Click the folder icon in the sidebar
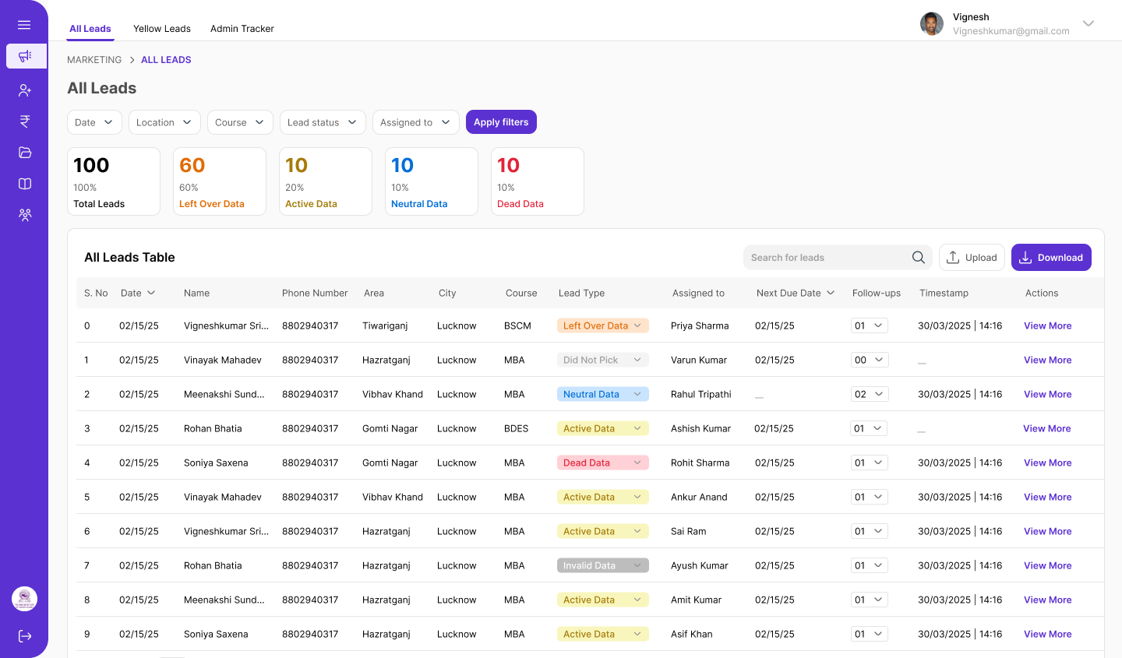This screenshot has width=1122, height=658. [x=24, y=153]
